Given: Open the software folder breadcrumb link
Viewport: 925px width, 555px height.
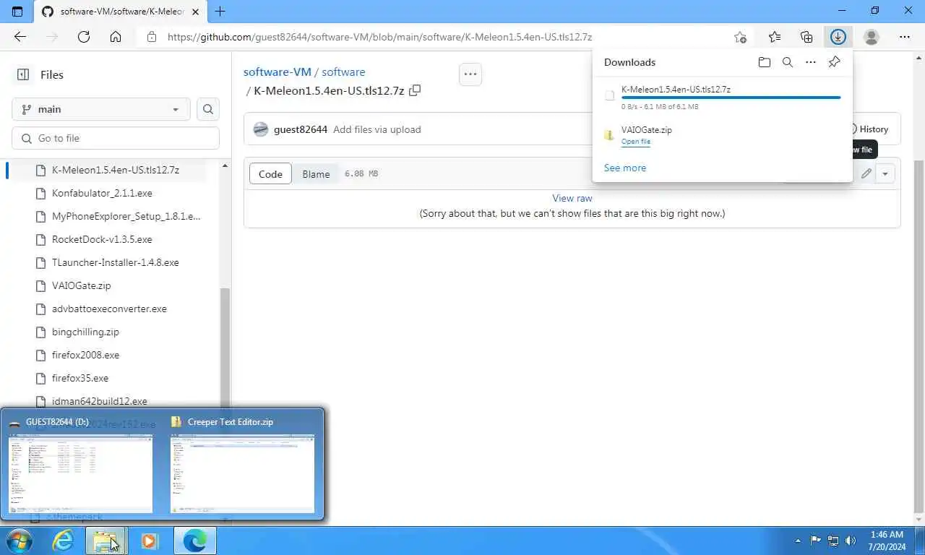Looking at the screenshot, I should coord(343,72).
